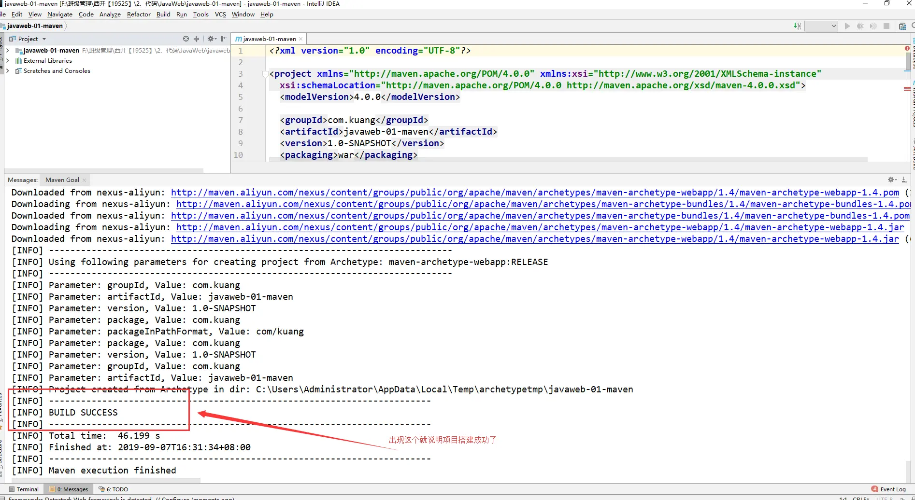
Task: Expand the javaweb-01-maven project tree node
Action: pyautogui.click(x=8, y=50)
